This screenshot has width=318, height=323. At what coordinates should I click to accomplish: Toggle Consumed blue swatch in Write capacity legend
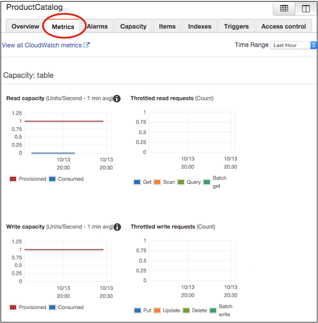point(52,308)
